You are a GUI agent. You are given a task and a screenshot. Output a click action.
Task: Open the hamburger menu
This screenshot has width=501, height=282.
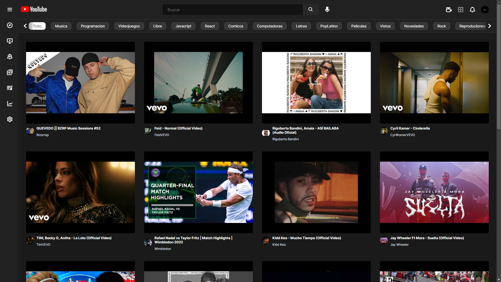(10, 10)
